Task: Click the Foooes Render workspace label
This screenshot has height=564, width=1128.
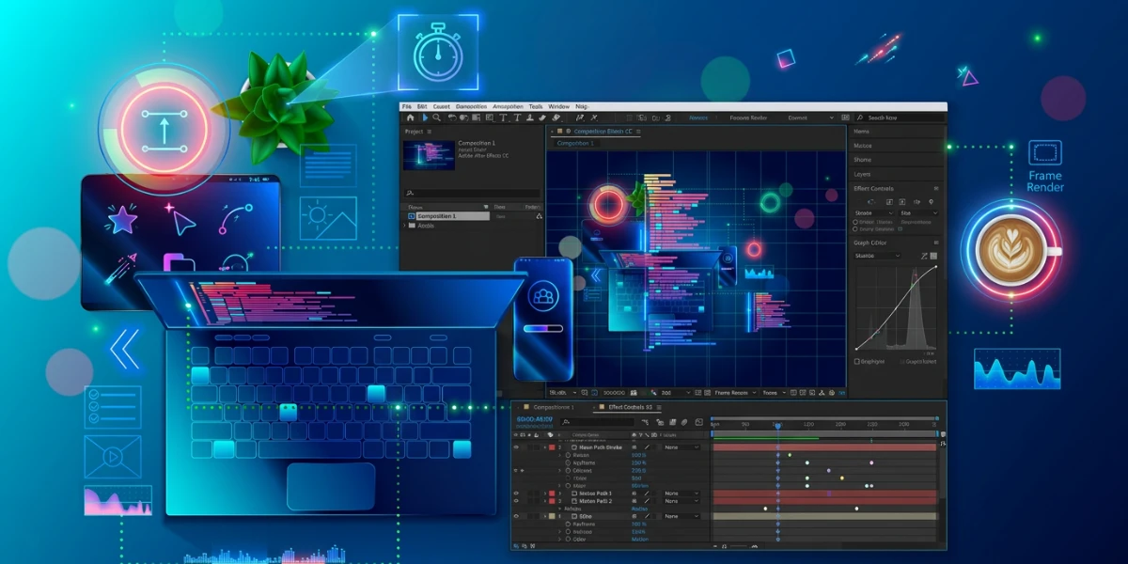Action: click(x=748, y=117)
